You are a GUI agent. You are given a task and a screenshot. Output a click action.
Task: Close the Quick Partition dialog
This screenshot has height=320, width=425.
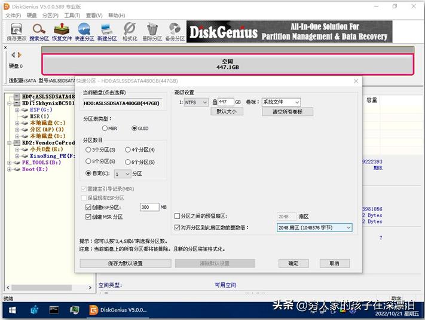tap(356, 81)
